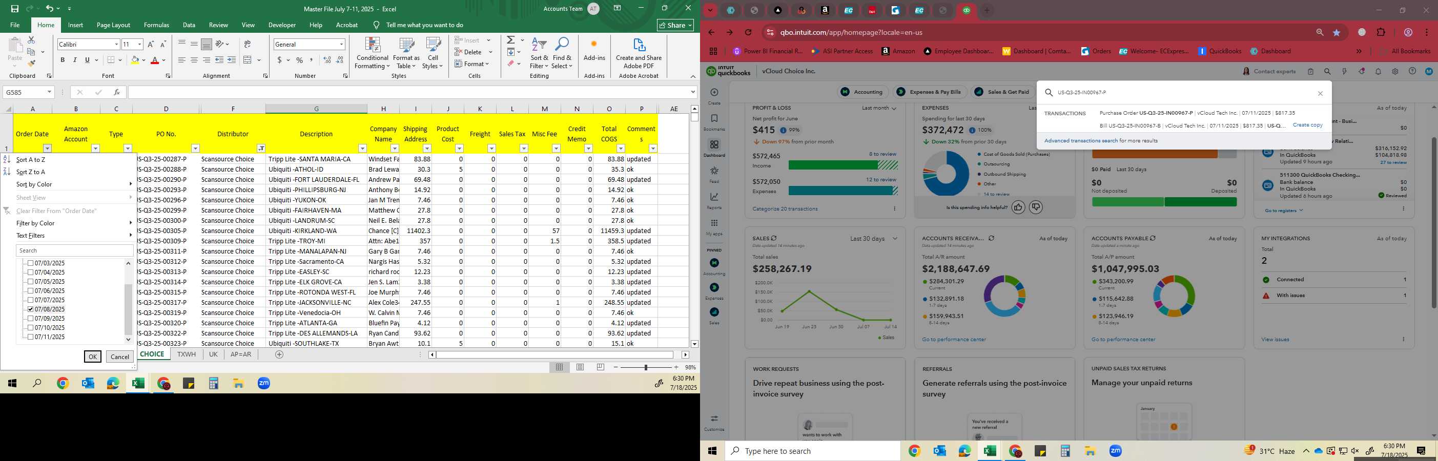
Task: Check the 07/07/2025 filter checkbox
Action: (31, 300)
